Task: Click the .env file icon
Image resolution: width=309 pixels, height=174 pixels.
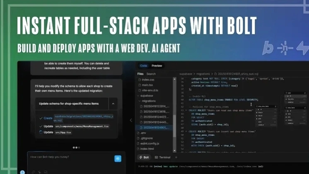Action: 138,133
